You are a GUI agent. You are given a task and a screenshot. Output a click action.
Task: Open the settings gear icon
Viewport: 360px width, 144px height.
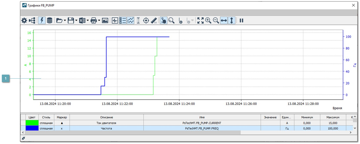tap(24, 21)
